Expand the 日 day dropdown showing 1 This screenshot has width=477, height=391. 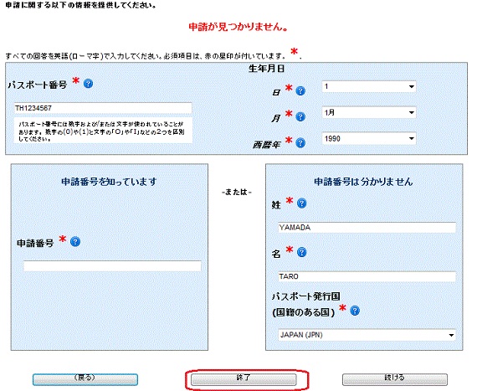click(369, 87)
